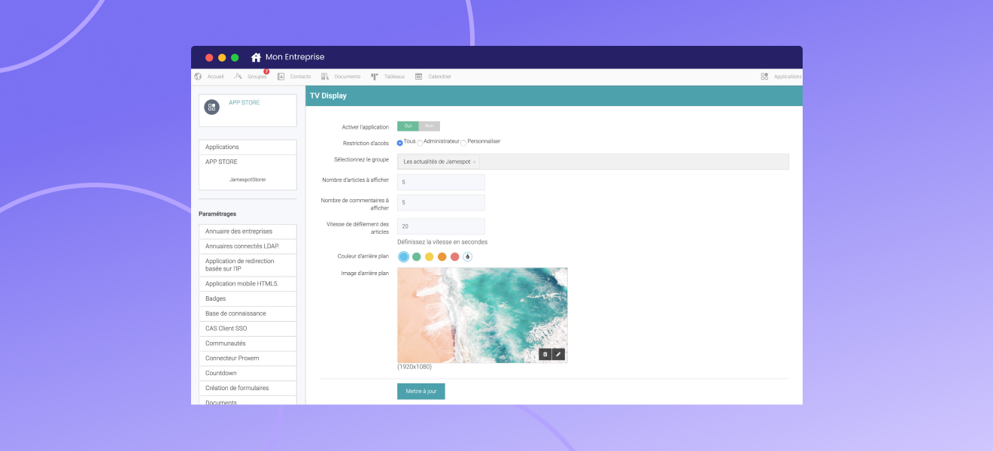
Task: Click the '(1920x1080)' size caption
Action: coord(415,367)
